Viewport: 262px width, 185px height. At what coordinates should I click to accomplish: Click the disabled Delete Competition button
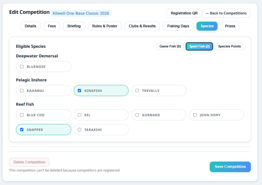coord(29,162)
